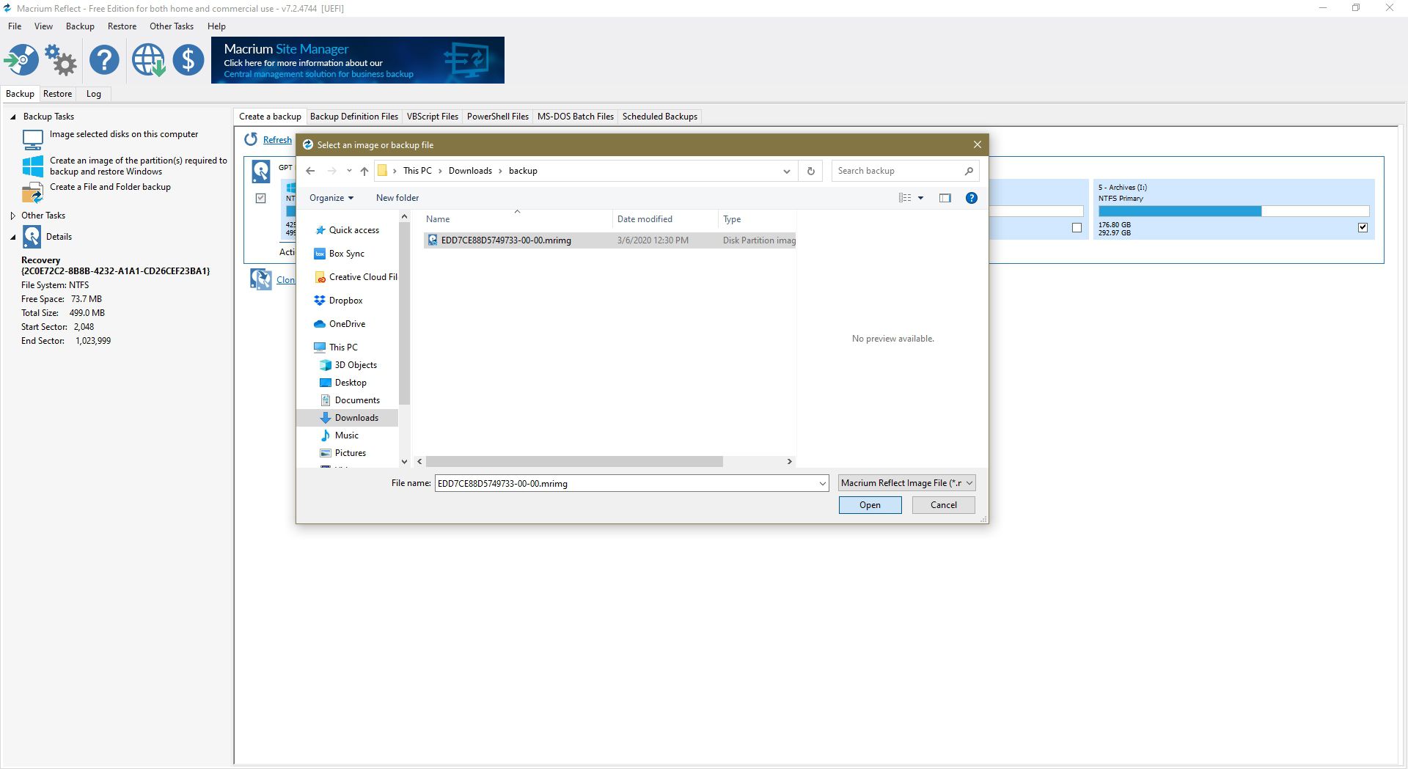
Task: Click the navigation pane vertical scrollbar
Action: [404, 313]
